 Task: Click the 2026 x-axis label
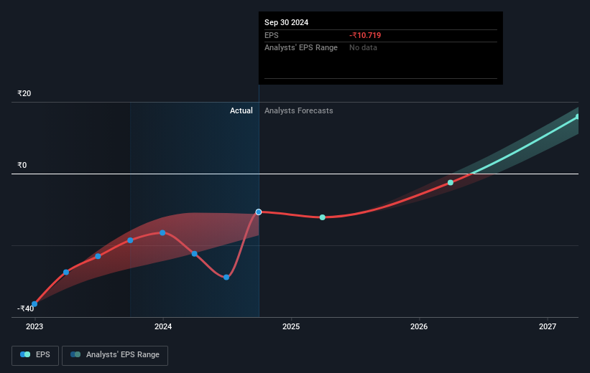click(419, 326)
